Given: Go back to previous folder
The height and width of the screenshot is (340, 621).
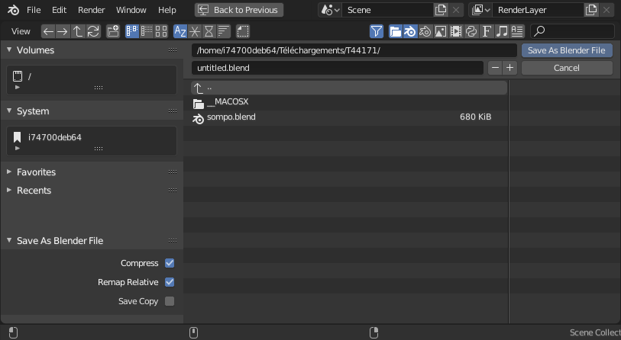Looking at the screenshot, I should tap(48, 31).
